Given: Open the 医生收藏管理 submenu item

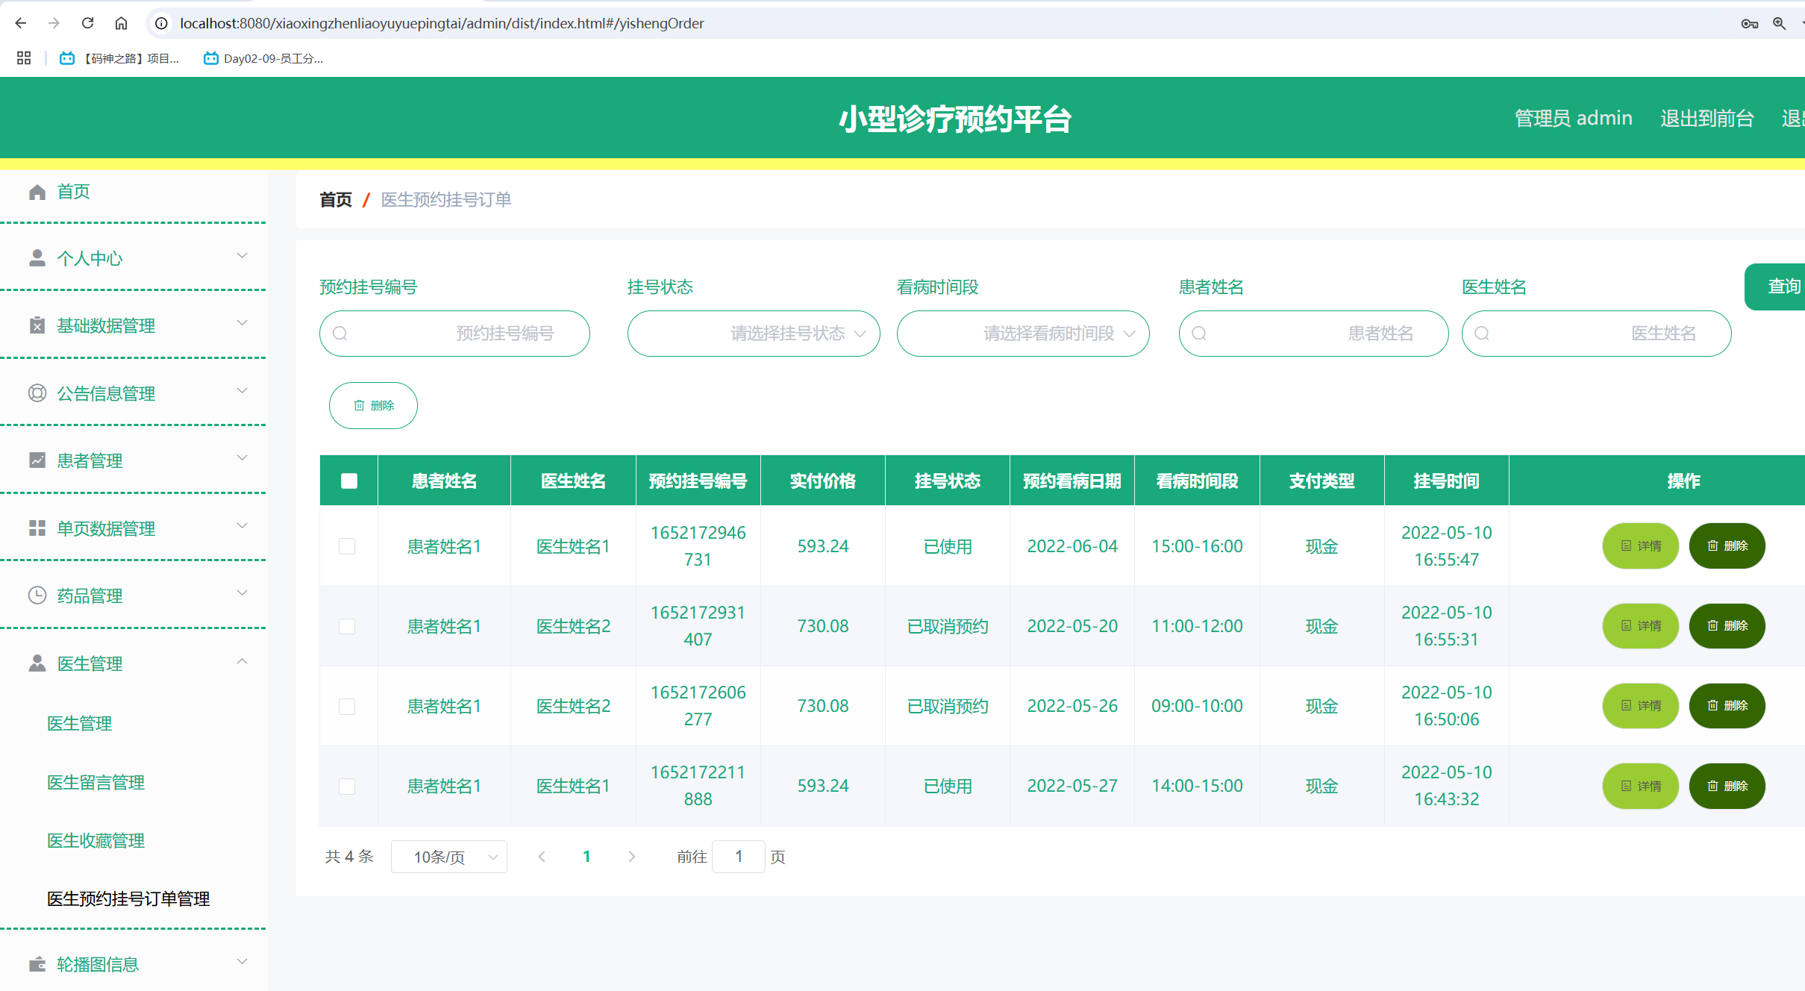Looking at the screenshot, I should coord(96,840).
